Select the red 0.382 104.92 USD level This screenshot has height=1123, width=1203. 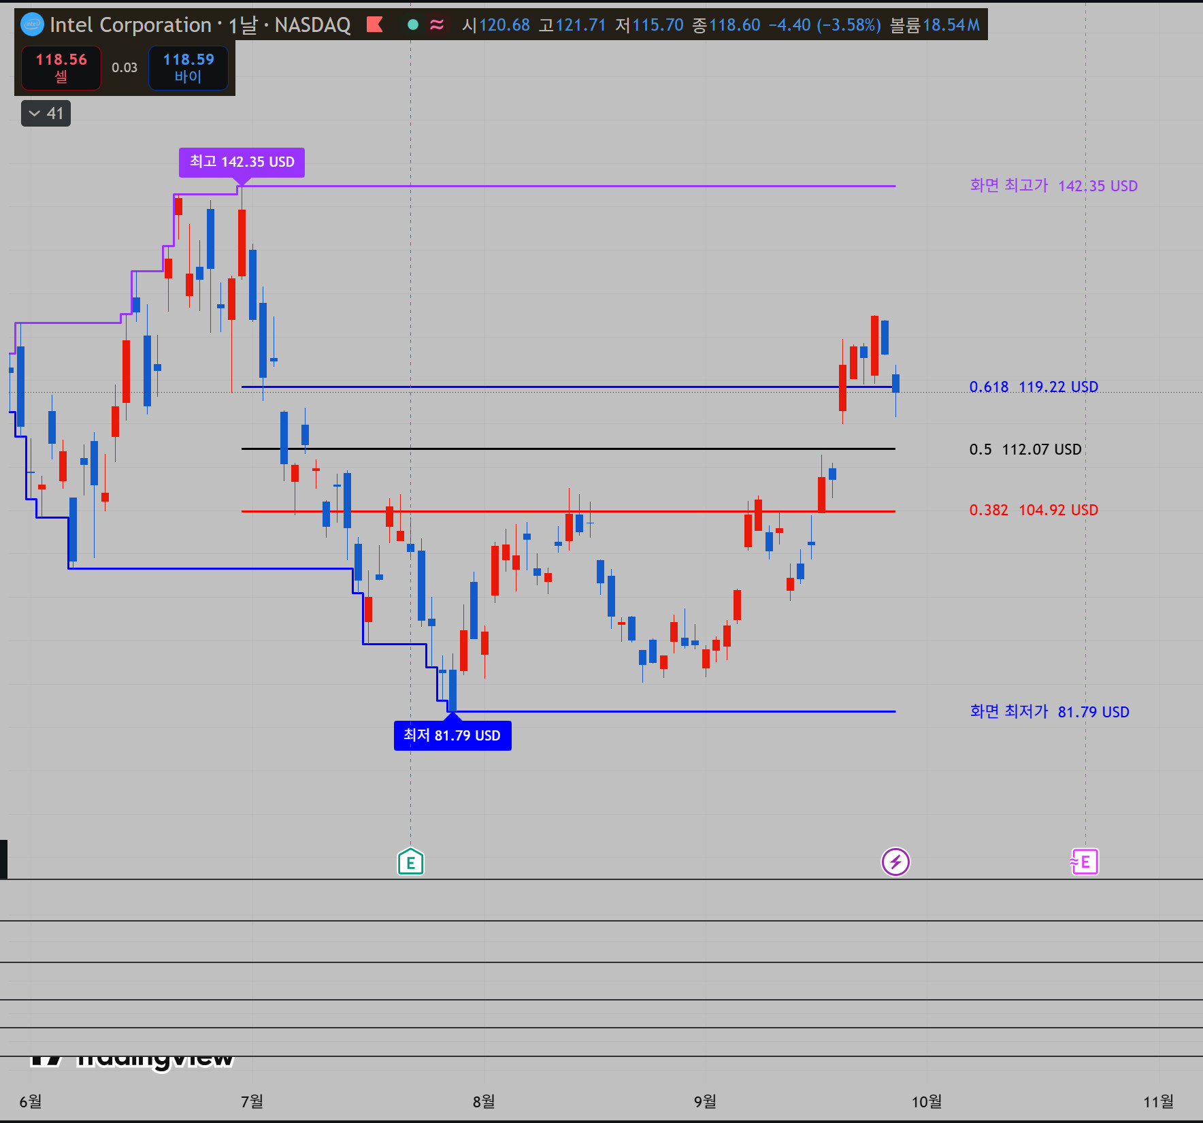(x=1034, y=510)
